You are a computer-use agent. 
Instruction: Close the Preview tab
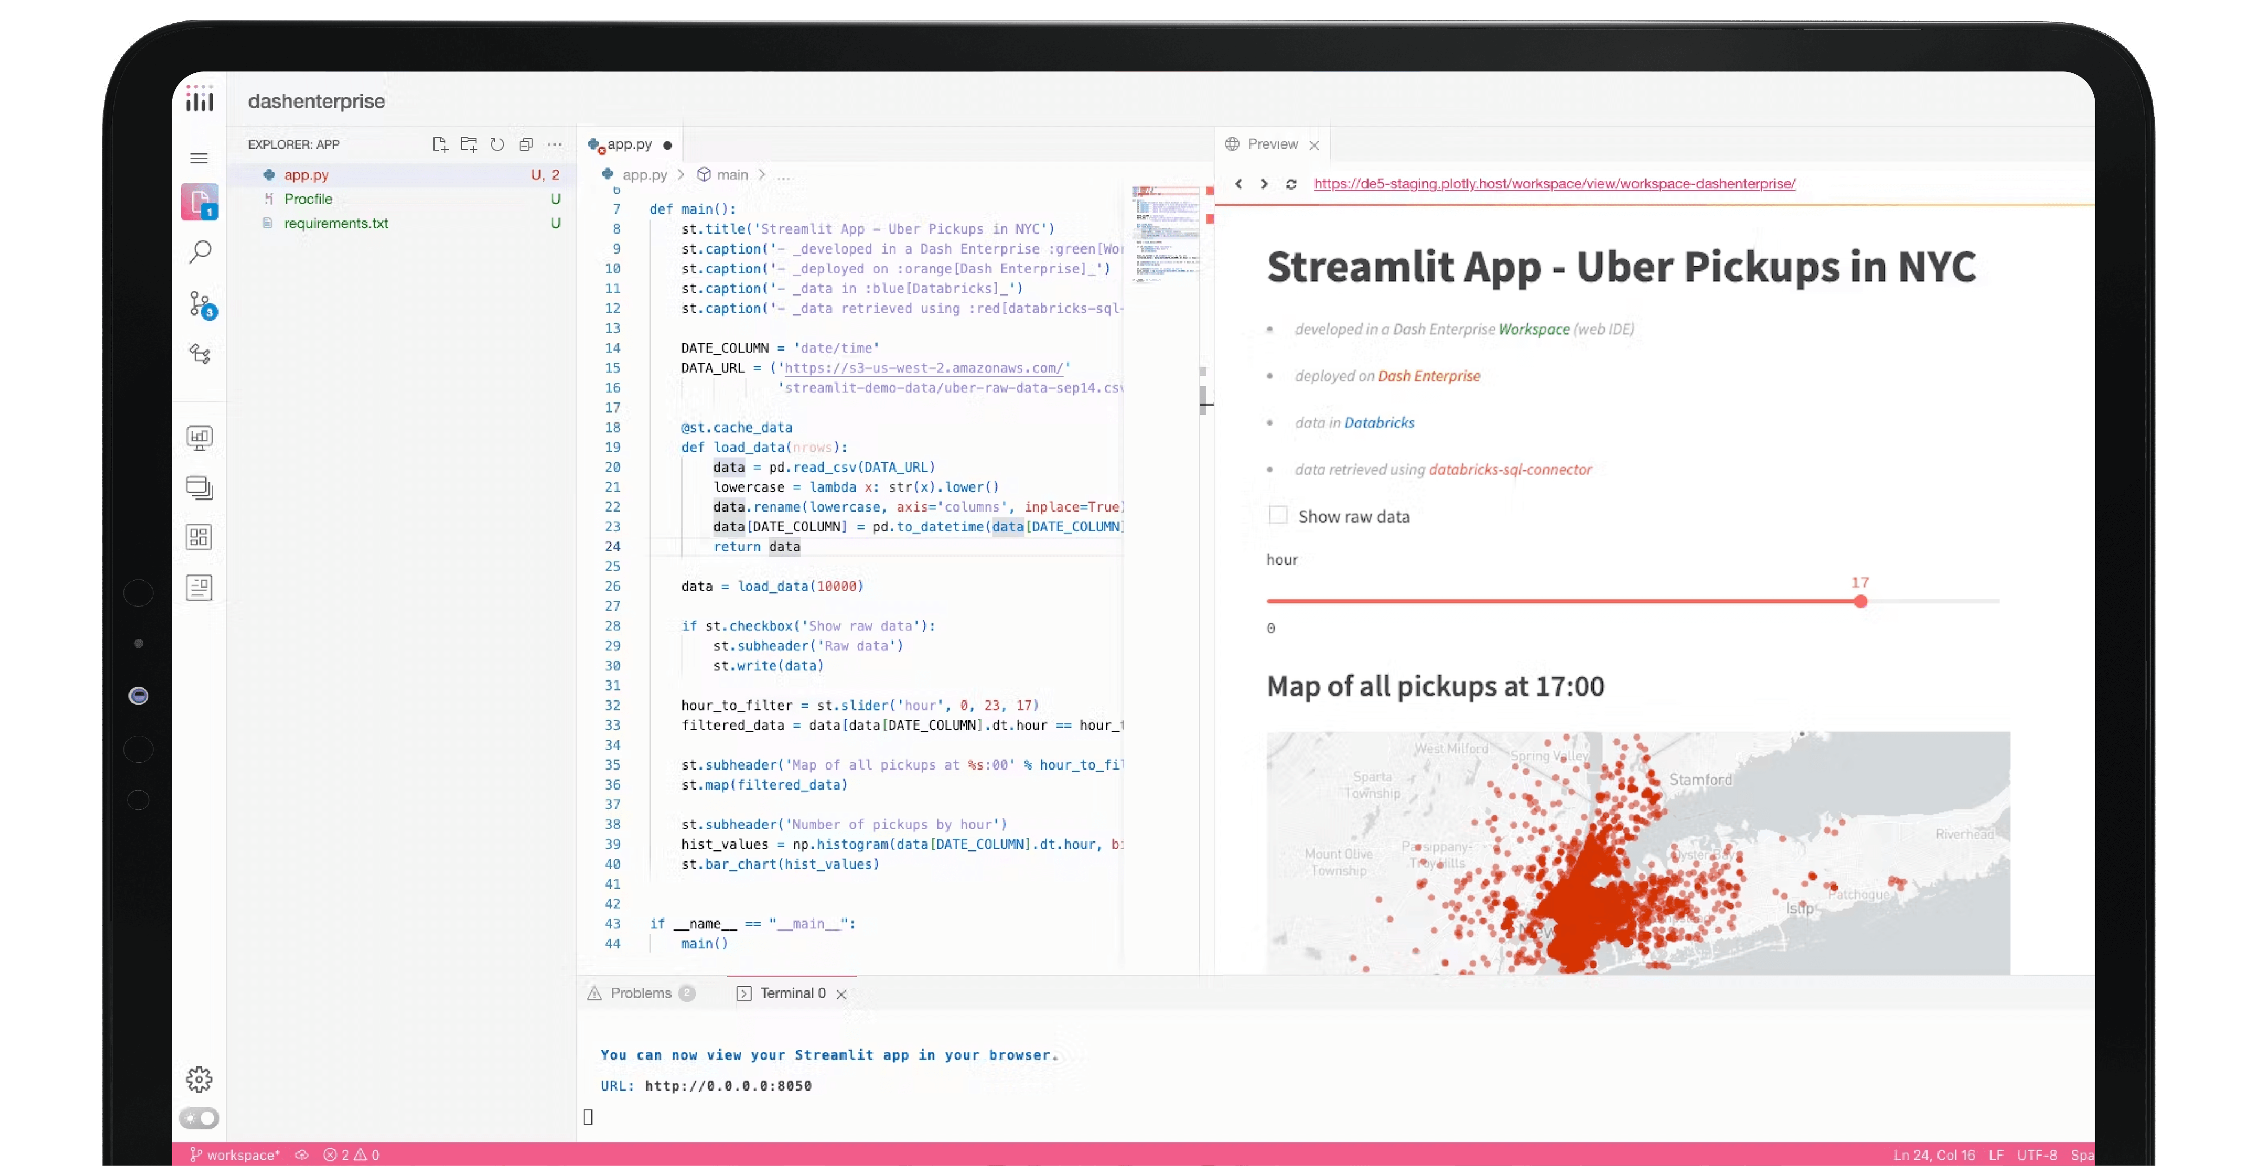tap(1314, 146)
